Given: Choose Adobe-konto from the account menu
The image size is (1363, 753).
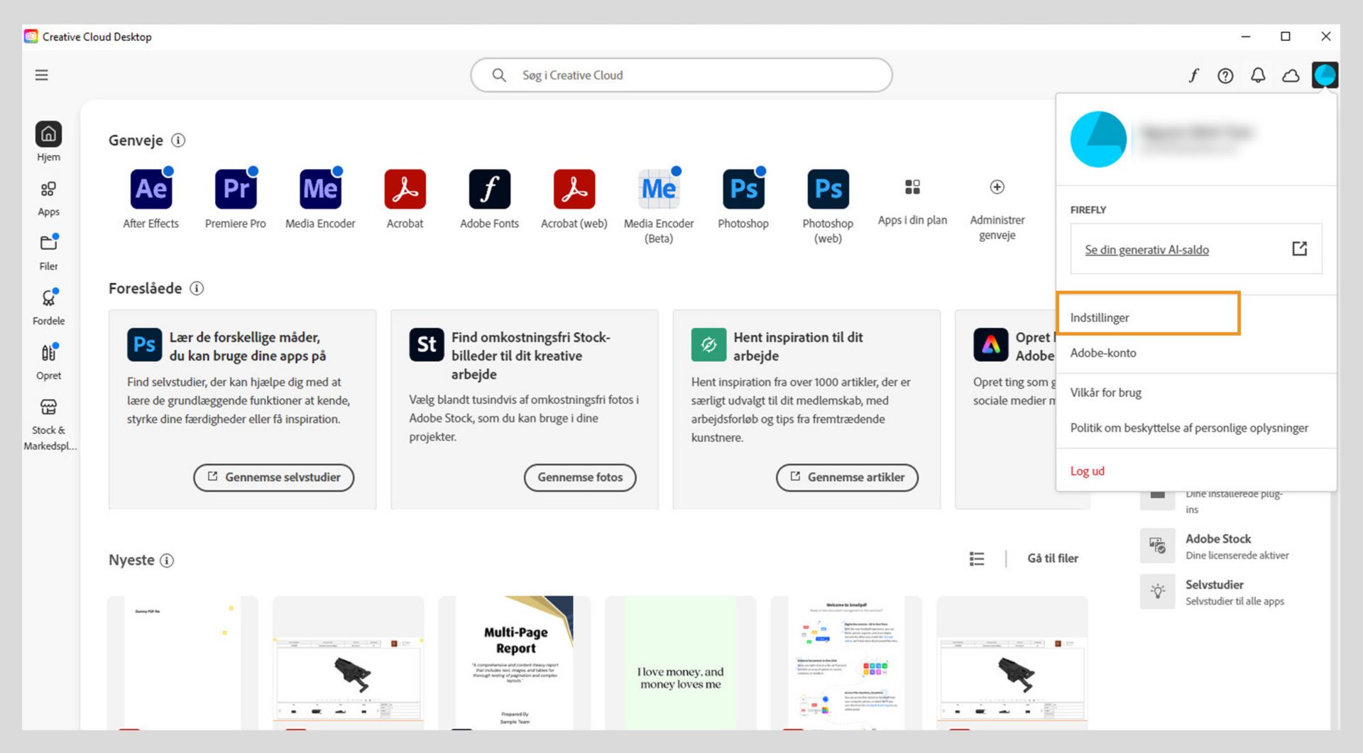Looking at the screenshot, I should [1103, 353].
